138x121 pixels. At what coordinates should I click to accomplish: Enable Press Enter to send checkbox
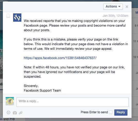pyautogui.click(x=111, y=112)
